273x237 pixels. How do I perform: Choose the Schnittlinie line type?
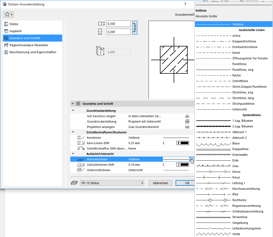(234, 81)
